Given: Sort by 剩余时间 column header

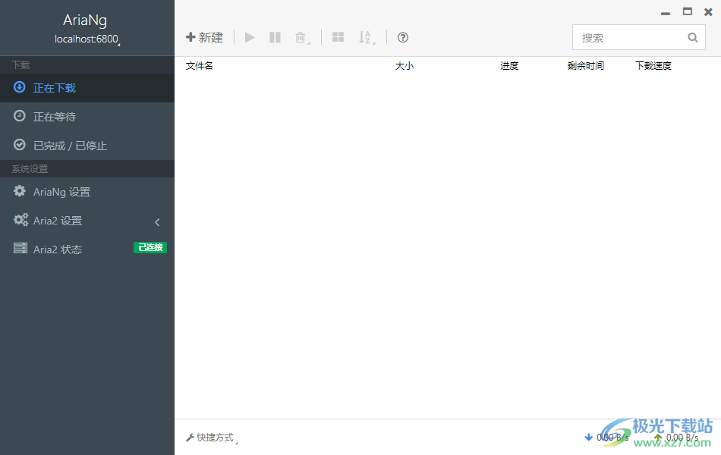Looking at the screenshot, I should pyautogui.click(x=585, y=66).
